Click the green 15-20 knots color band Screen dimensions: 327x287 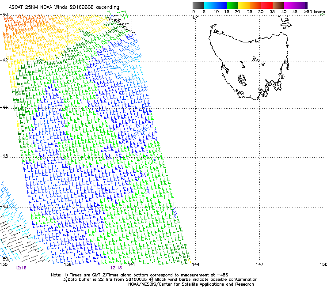pos(232,5)
